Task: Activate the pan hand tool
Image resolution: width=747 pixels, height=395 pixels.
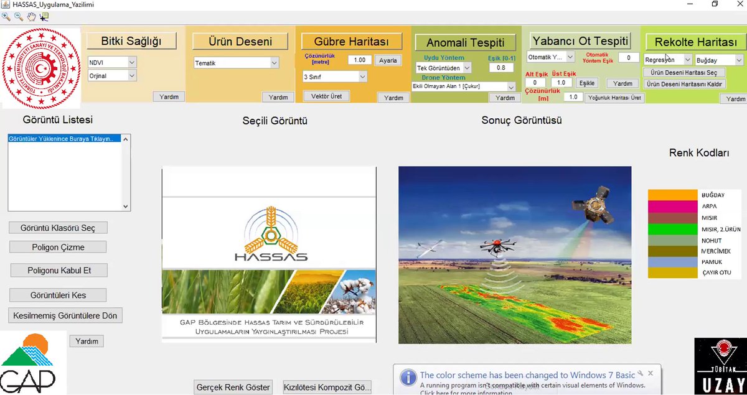Action: [x=31, y=17]
